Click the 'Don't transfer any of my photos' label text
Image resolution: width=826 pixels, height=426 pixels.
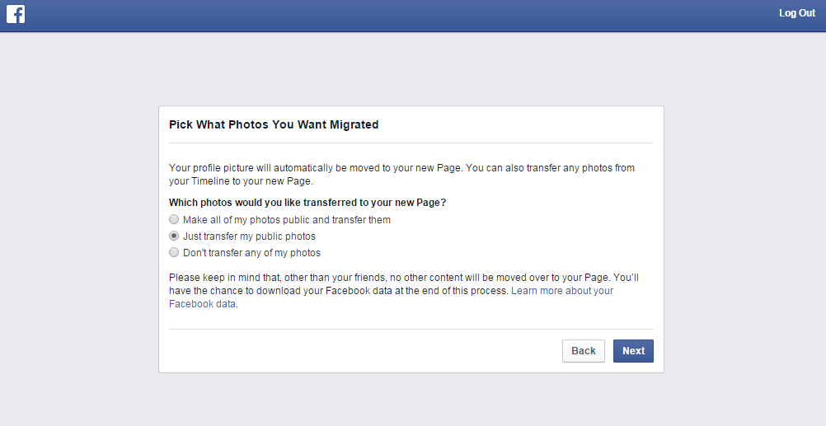251,253
